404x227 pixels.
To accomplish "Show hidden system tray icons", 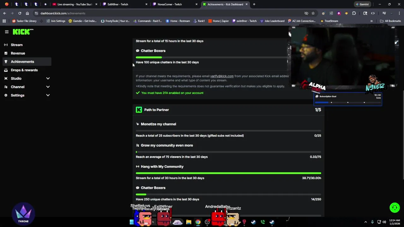I will pyautogui.click(x=365, y=222).
